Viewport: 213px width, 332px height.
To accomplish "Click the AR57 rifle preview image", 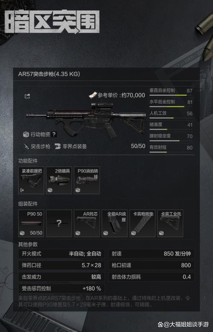I will [86, 120].
